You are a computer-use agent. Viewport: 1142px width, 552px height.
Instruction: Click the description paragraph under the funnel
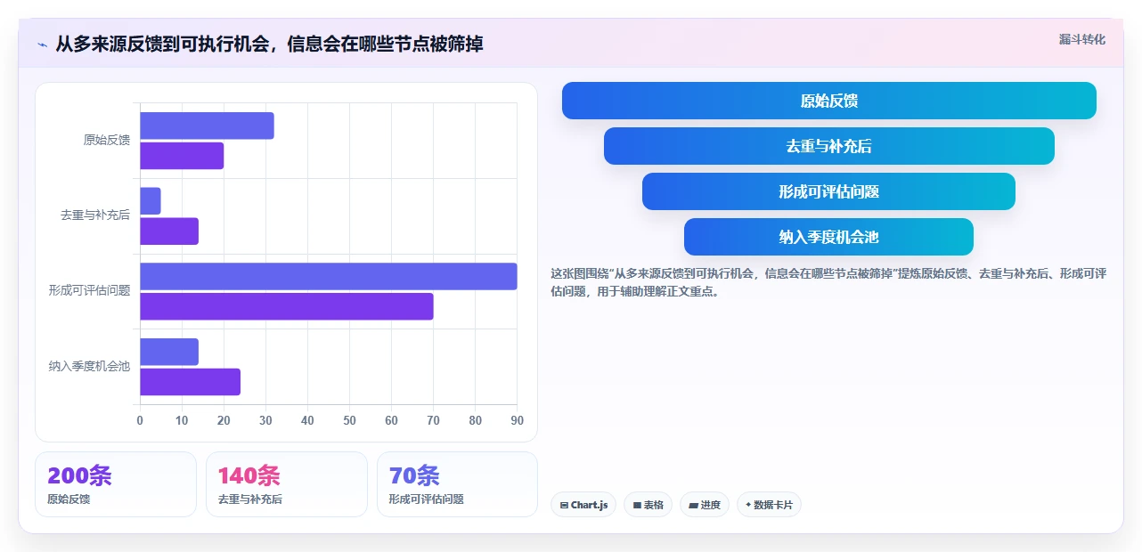(828, 282)
